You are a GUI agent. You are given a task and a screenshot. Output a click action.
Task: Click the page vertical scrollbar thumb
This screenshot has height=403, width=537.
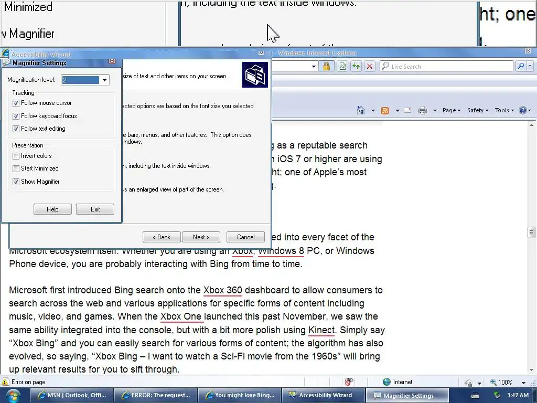531,232
